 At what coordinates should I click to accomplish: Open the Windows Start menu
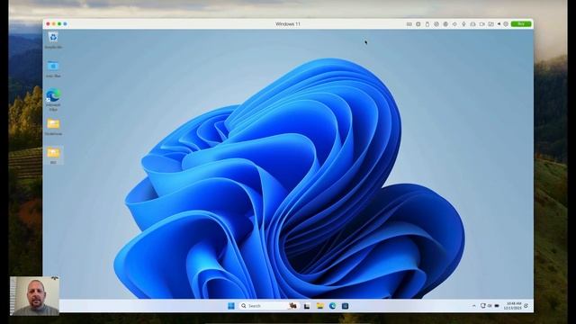point(231,306)
